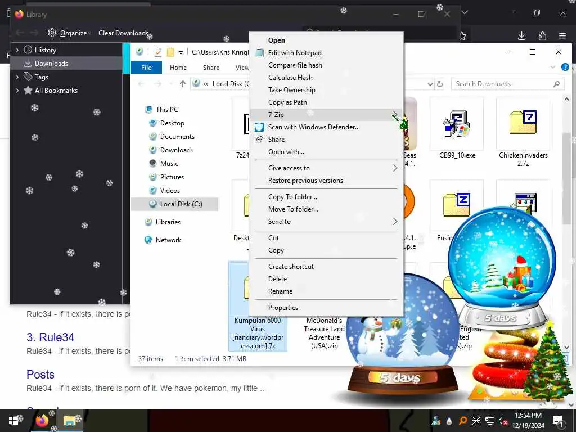Choose Open in the context menu
Image resolution: width=576 pixels, height=432 pixels.
coord(277,40)
